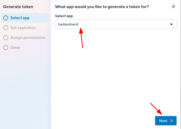Click the Select app field label

click(64, 16)
